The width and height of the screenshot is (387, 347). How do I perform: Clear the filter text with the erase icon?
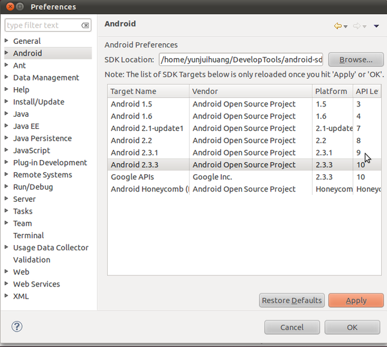pos(85,25)
